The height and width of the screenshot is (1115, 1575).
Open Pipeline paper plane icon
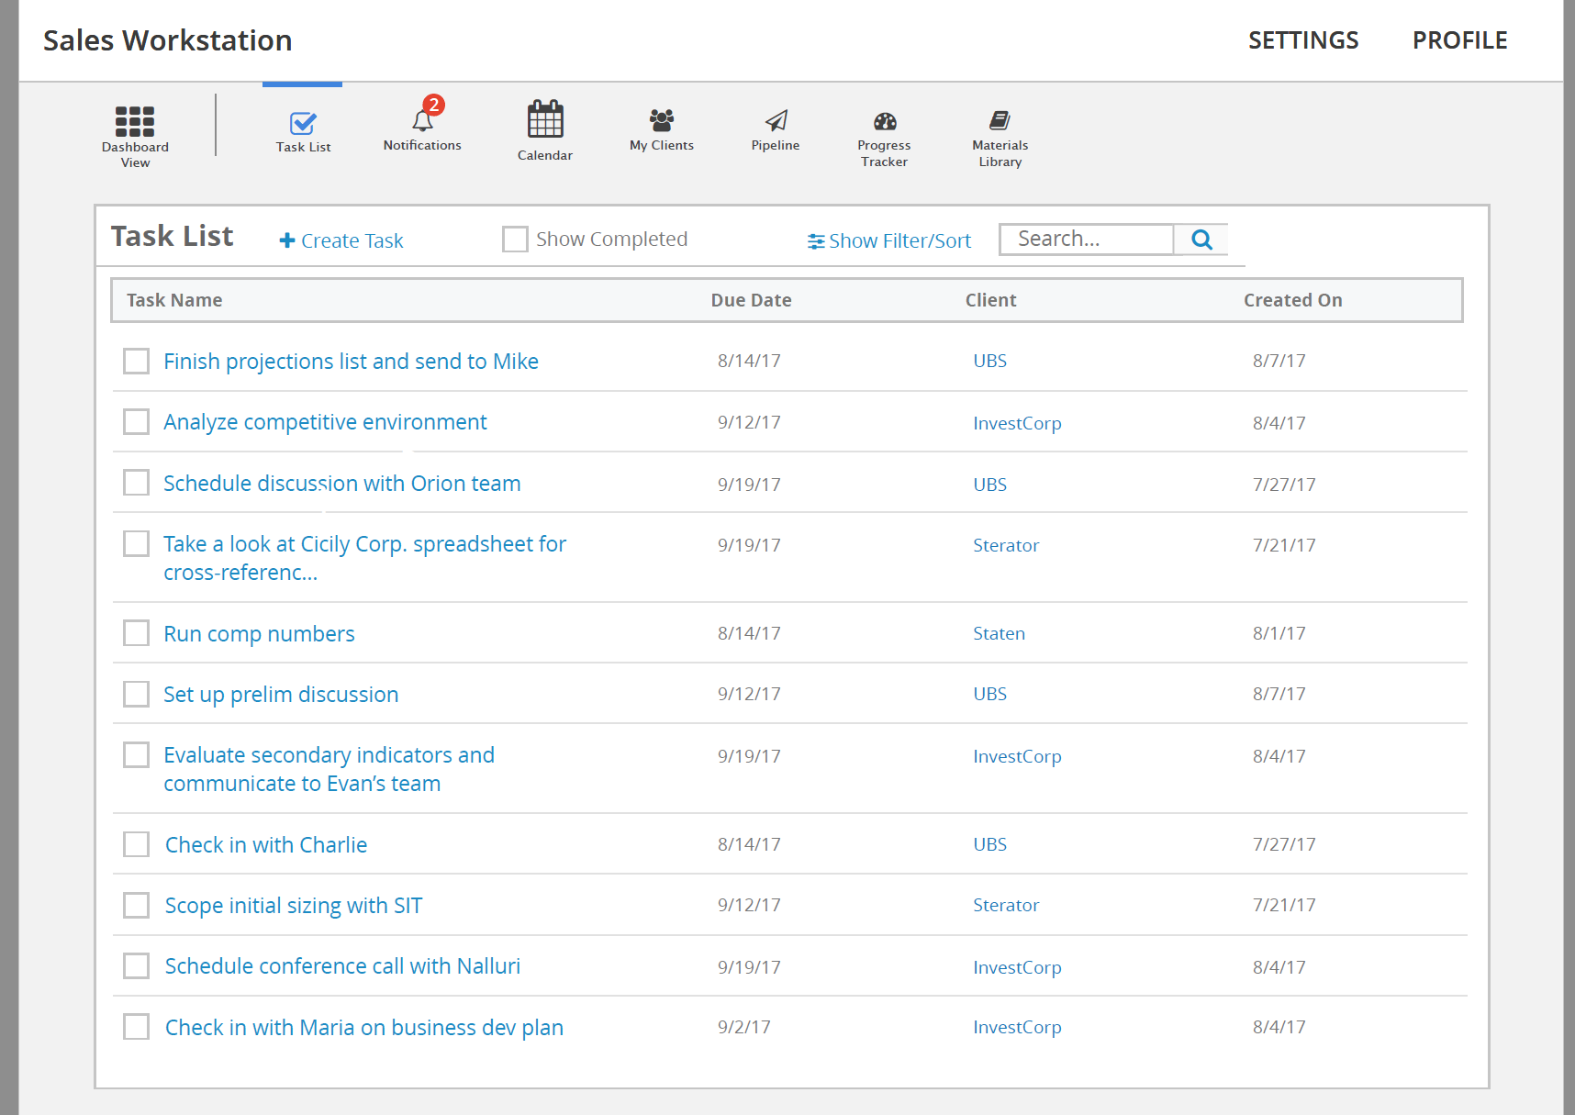point(776,120)
